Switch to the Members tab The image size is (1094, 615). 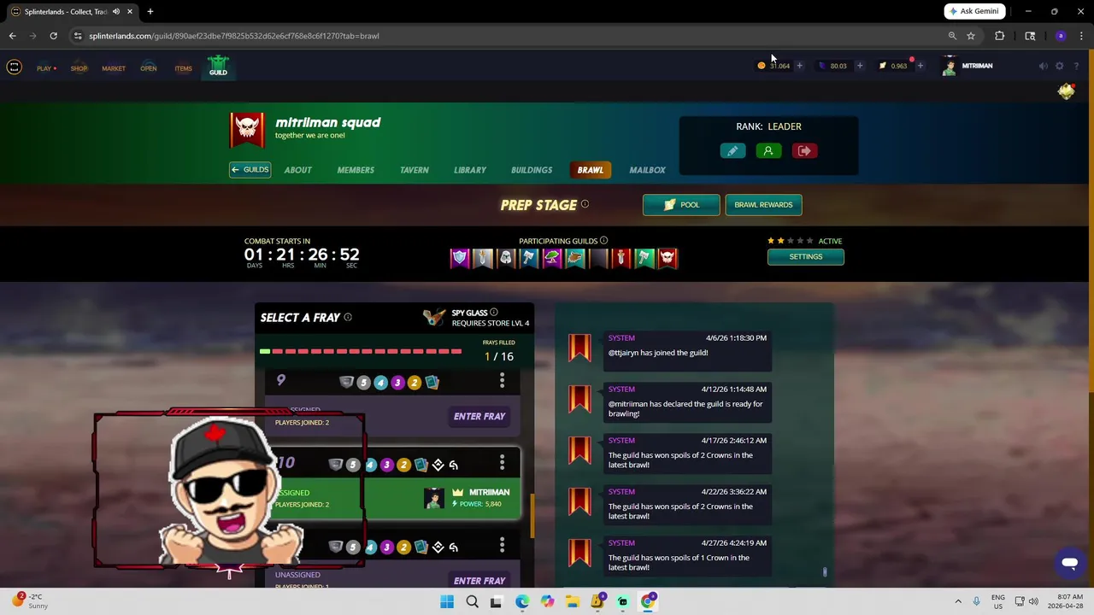pos(356,170)
